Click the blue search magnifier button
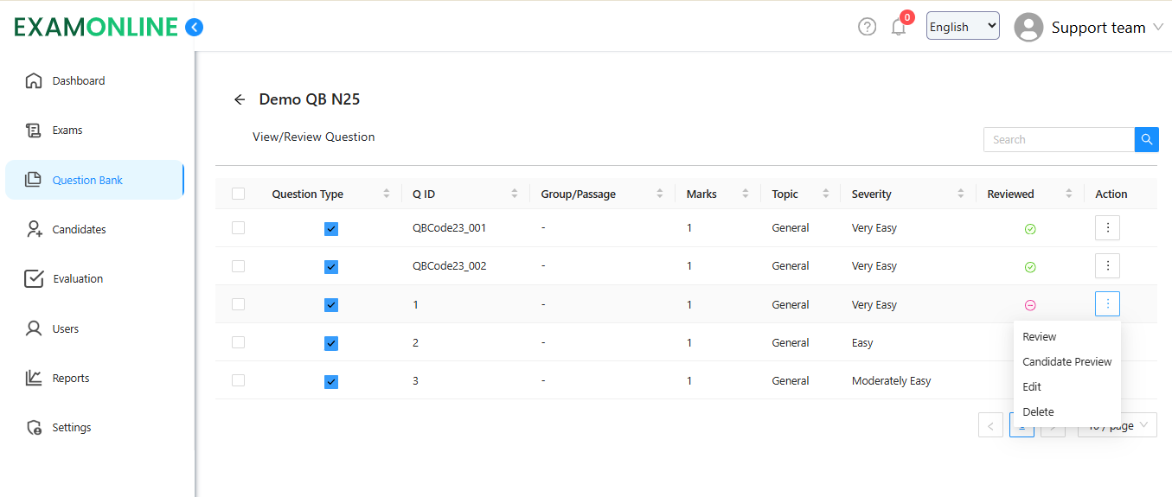1172x497 pixels. click(1146, 139)
